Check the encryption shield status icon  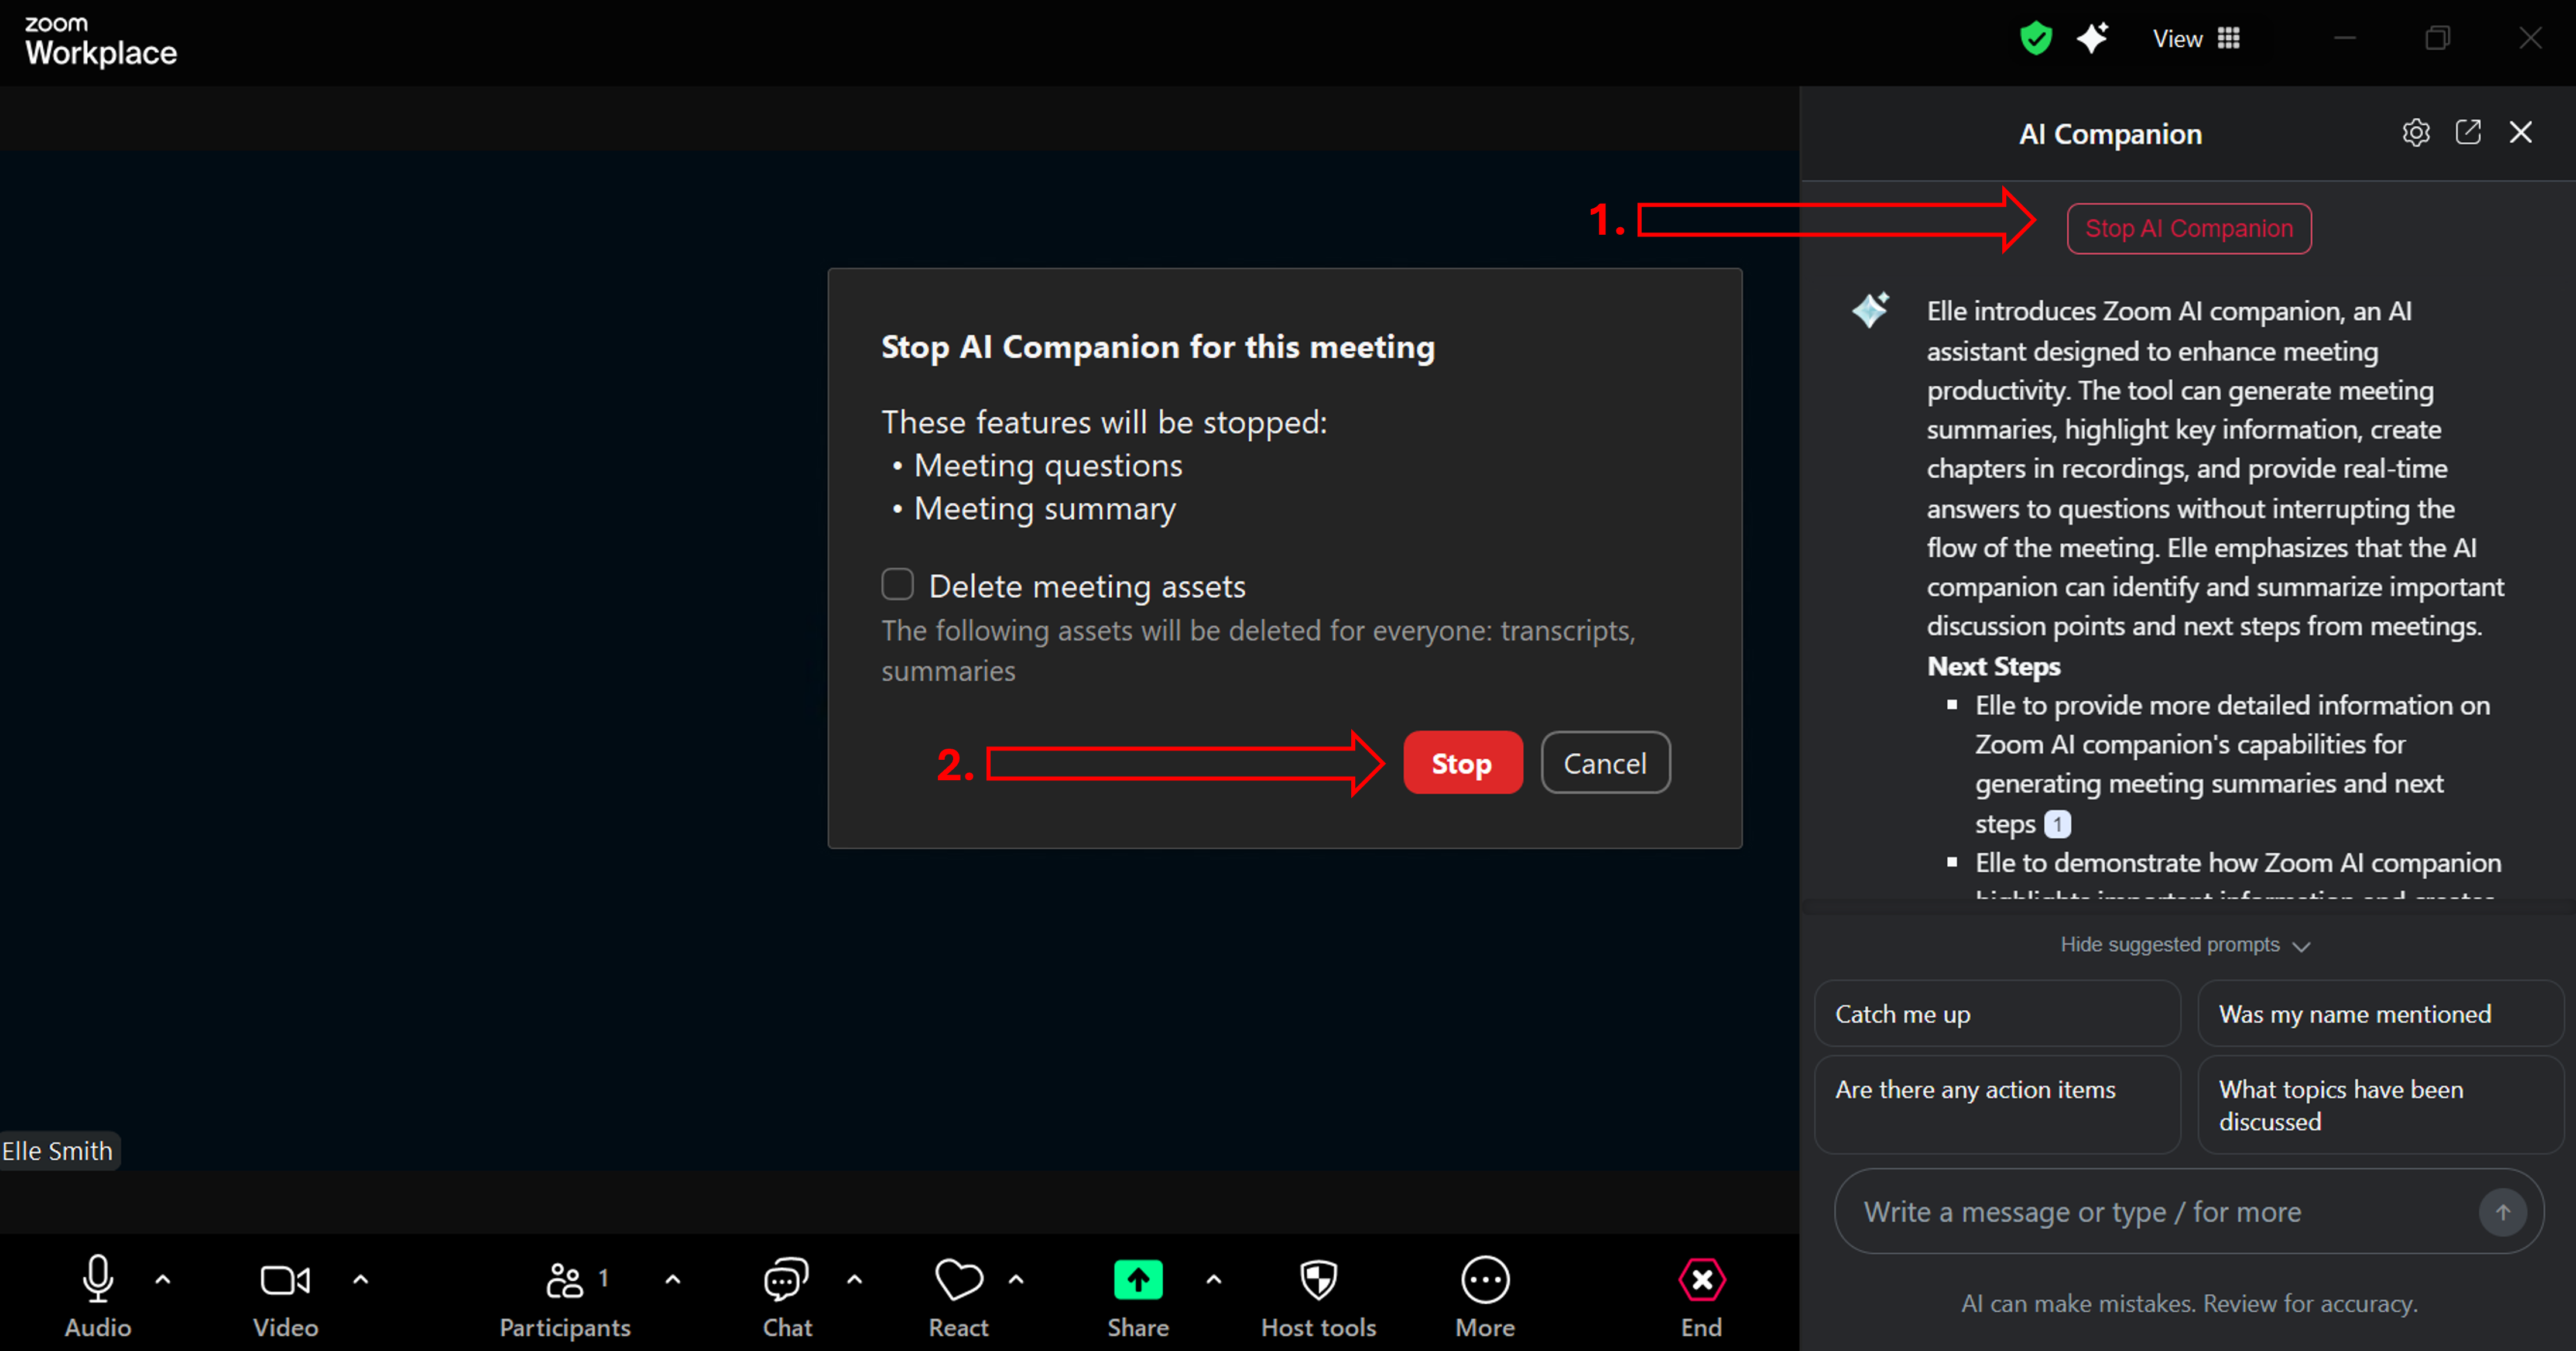[2036, 38]
